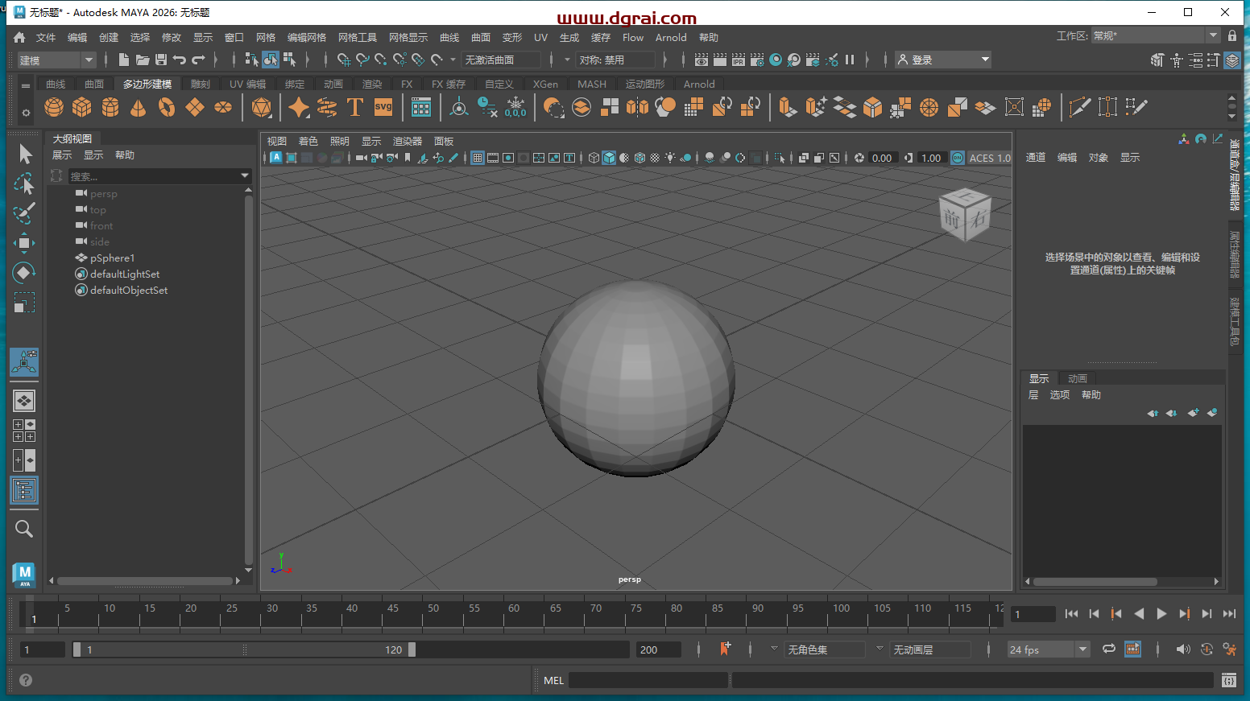Click the playback end time field 200
Image resolution: width=1250 pixels, height=701 pixels.
(659, 649)
